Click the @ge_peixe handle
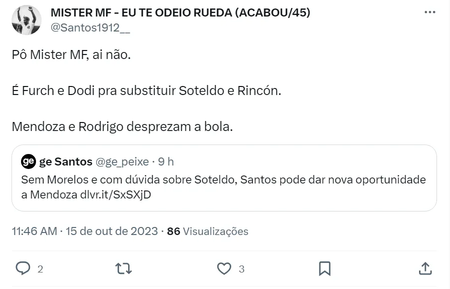The image size is (450, 289). [x=122, y=161]
